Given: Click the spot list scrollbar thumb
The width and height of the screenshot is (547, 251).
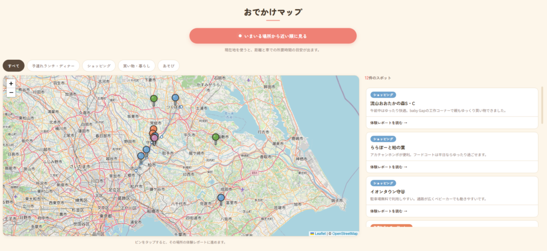Looking at the screenshot, I should tap(542, 105).
